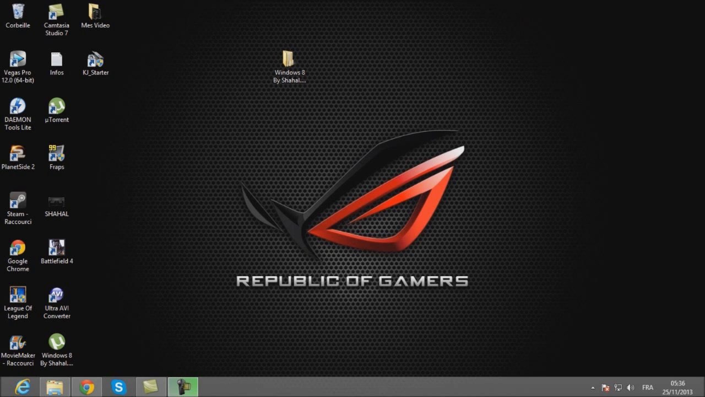705x397 pixels.
Task: Select the KJ_Starter desktop shortcut
Action: (95, 63)
